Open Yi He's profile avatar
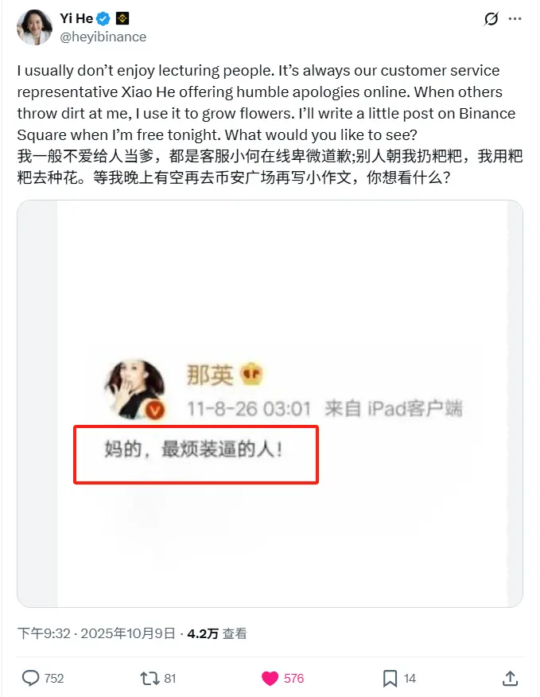This screenshot has width=540, height=697. 34,27
